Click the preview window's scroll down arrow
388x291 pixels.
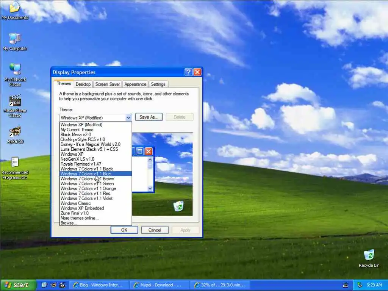click(x=150, y=189)
